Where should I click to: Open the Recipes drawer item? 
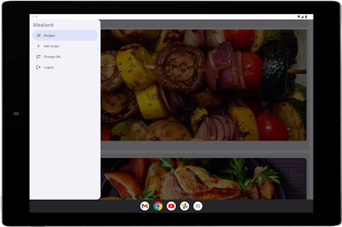click(x=65, y=36)
